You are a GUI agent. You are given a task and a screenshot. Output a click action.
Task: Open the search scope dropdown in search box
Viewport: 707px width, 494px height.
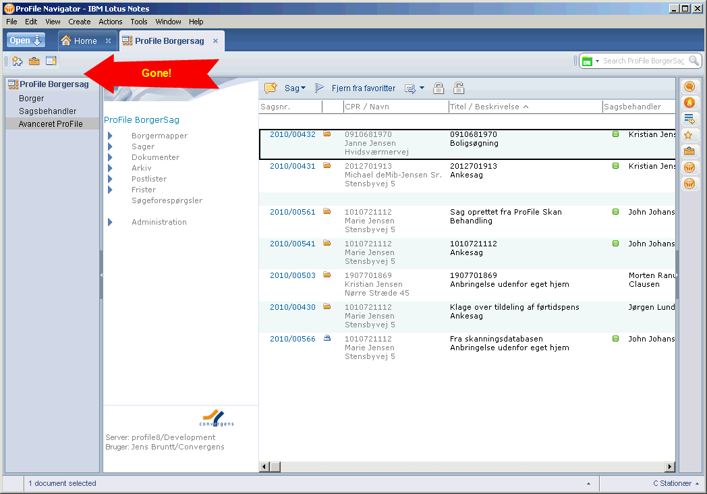click(598, 61)
